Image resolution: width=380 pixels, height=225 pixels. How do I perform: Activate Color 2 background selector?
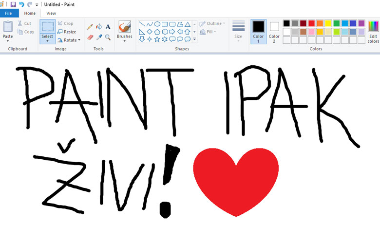274,30
